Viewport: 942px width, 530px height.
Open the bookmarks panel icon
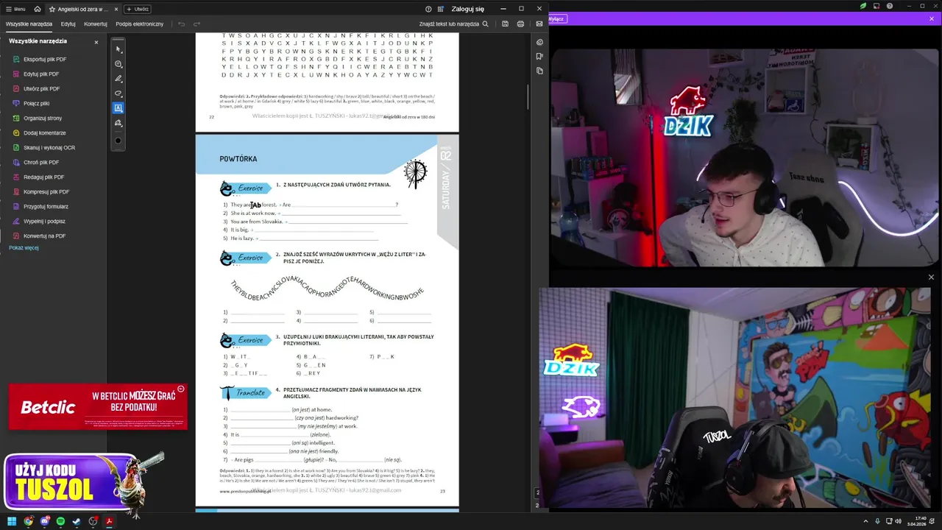click(x=539, y=56)
